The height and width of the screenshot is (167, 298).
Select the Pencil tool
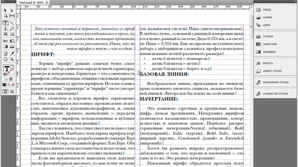(x=12, y=29)
